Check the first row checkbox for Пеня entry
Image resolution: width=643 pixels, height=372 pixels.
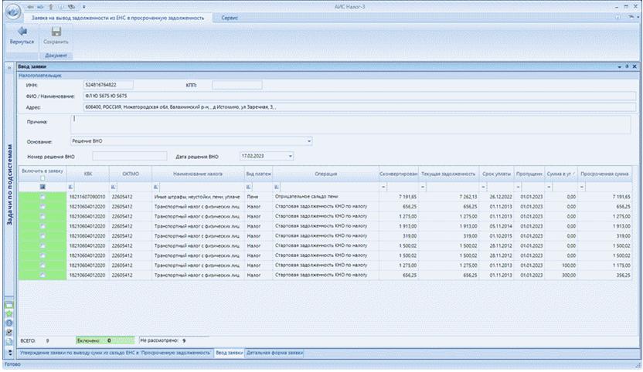43,198
